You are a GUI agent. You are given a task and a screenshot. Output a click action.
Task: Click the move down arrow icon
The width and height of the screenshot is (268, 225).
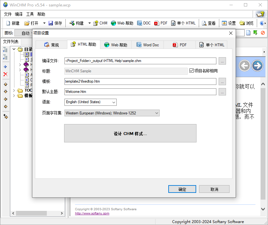pyautogui.click(x=5, y=92)
